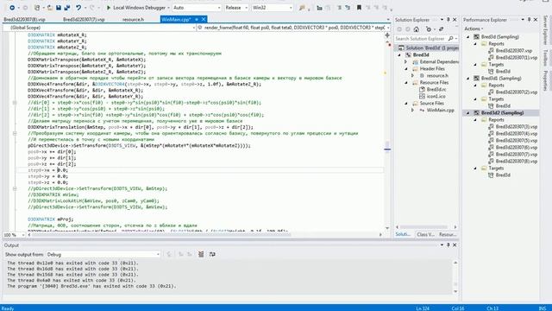
Task: Switch to resource.h tab
Action: pos(133,19)
